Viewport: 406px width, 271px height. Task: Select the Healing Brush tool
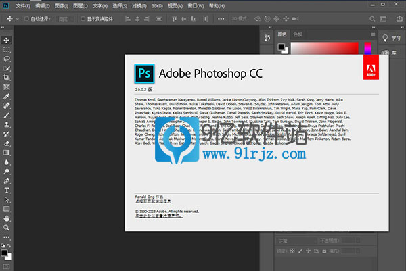point(7,105)
